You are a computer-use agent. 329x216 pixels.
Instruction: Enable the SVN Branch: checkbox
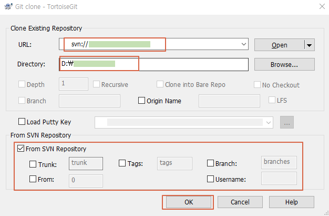[x=210, y=163]
